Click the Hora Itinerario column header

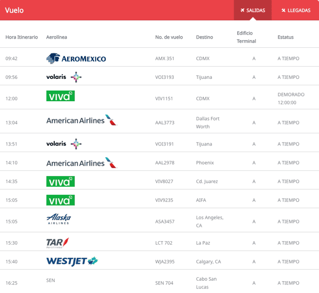(x=22, y=37)
